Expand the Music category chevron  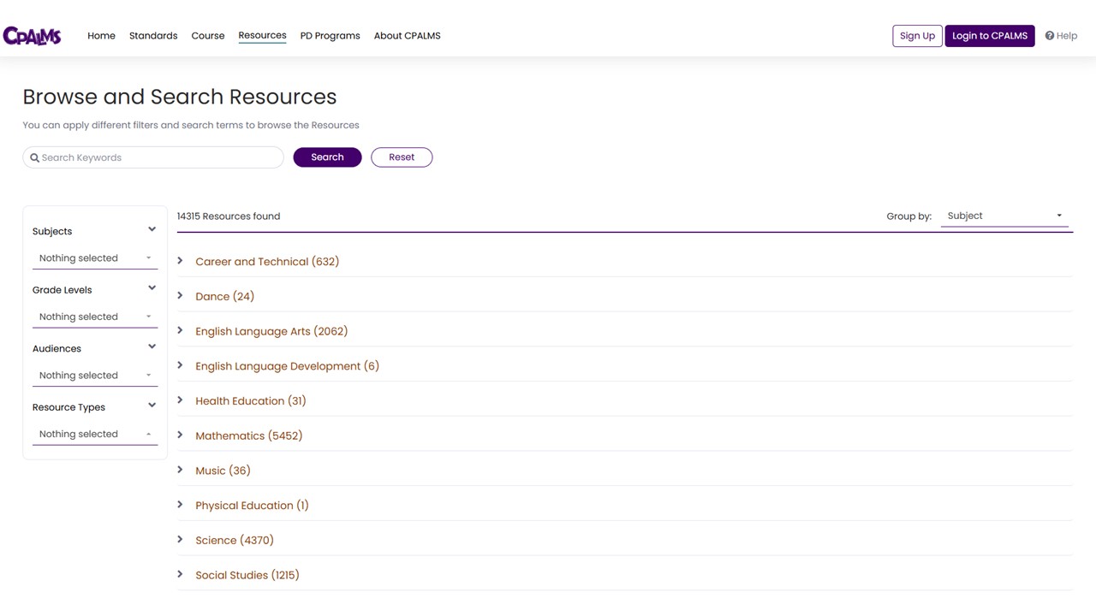[180, 470]
